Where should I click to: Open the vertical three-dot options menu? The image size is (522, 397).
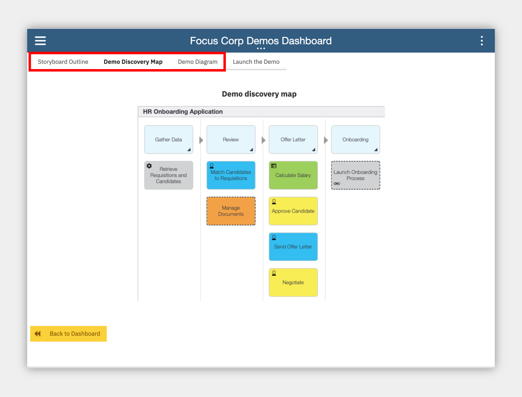(x=482, y=41)
